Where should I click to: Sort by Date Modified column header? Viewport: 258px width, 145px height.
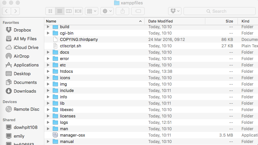[x=175, y=21]
